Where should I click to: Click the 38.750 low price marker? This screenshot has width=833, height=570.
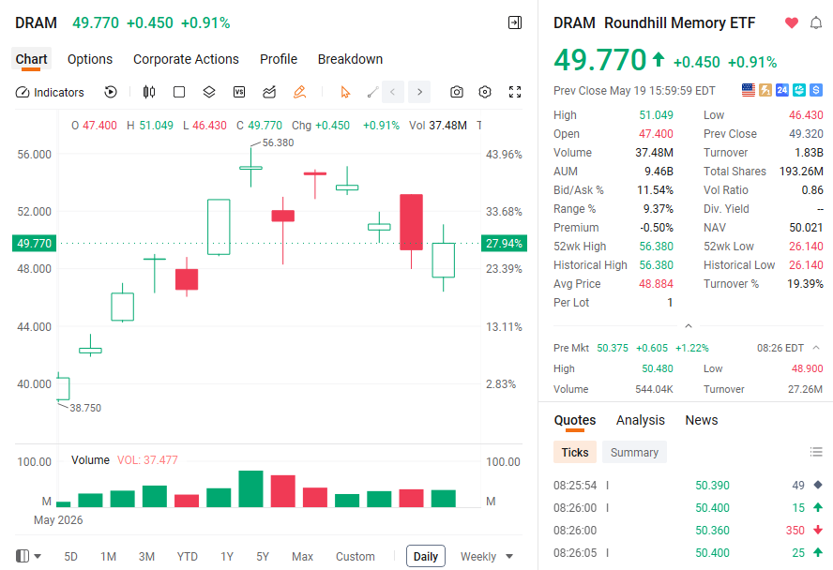click(85, 408)
